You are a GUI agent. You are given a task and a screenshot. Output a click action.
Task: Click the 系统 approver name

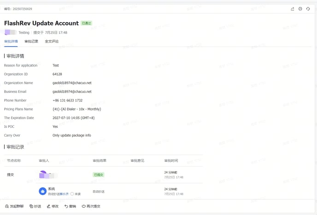[52, 189]
